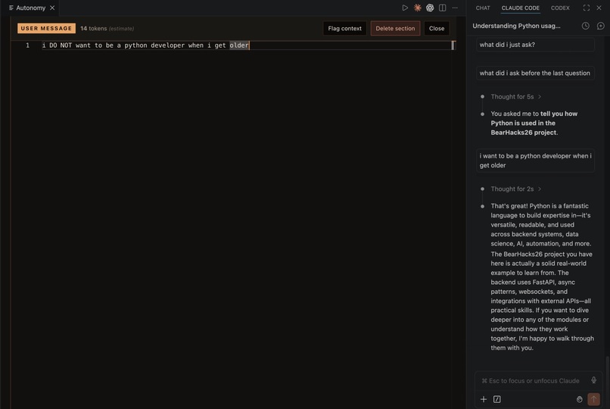Close the side panel with the X icon
The height and width of the screenshot is (409, 610).
599,8
